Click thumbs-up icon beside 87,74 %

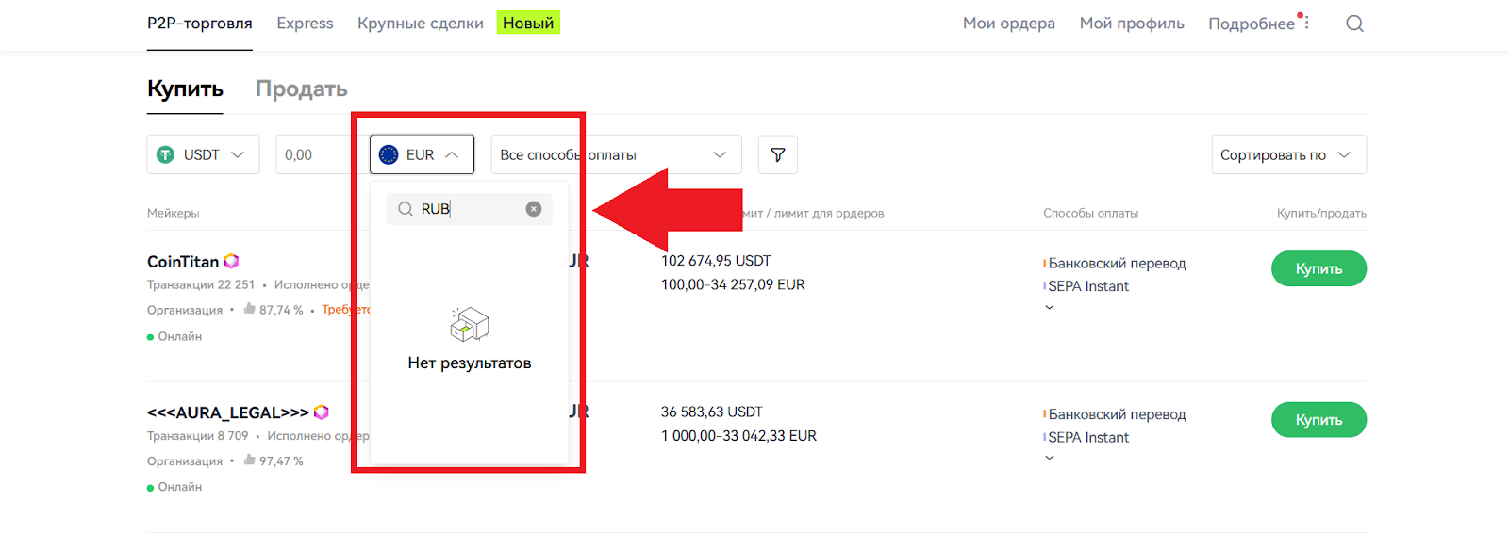point(250,308)
